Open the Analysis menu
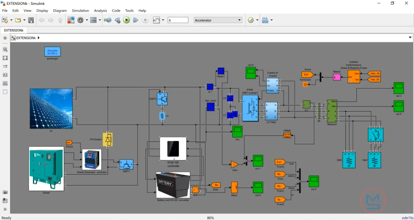Viewport: 414px width, 220px height. [x=100, y=11]
